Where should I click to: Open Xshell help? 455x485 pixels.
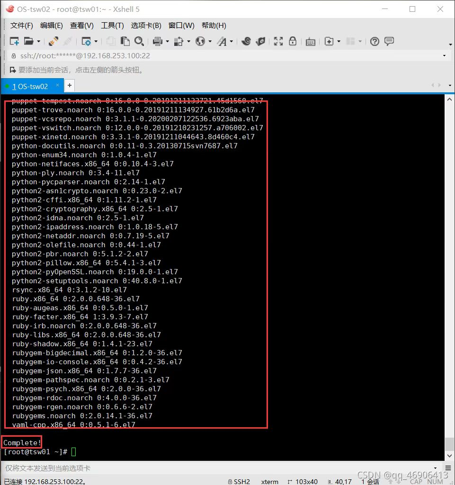coord(375,41)
